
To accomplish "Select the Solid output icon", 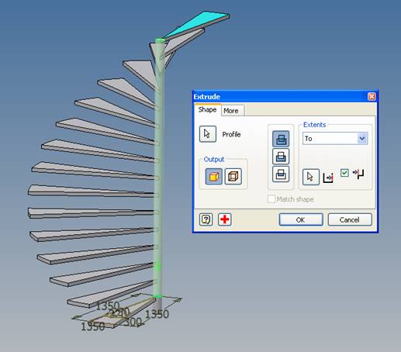I will (213, 177).
